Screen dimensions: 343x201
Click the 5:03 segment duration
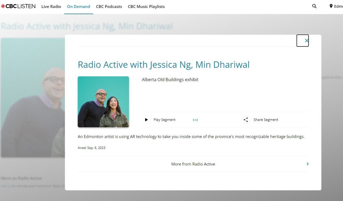(195, 120)
